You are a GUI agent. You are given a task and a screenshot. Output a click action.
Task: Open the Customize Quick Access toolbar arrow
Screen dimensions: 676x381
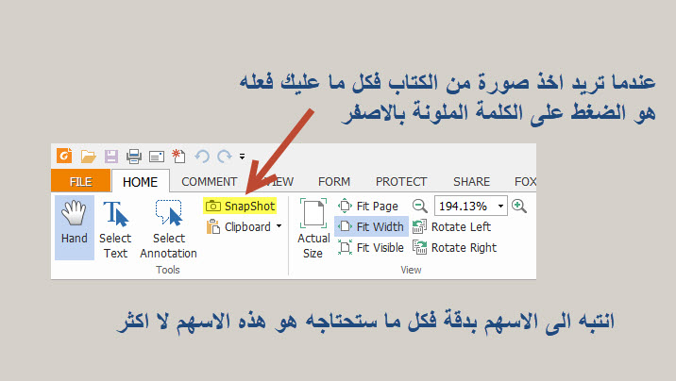pos(242,157)
